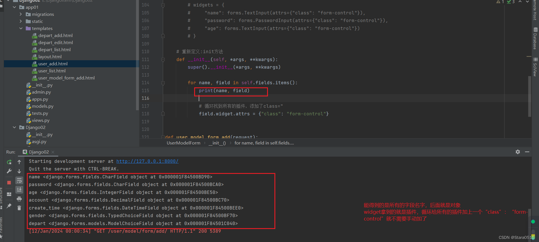Print the console output

[x=19, y=199]
